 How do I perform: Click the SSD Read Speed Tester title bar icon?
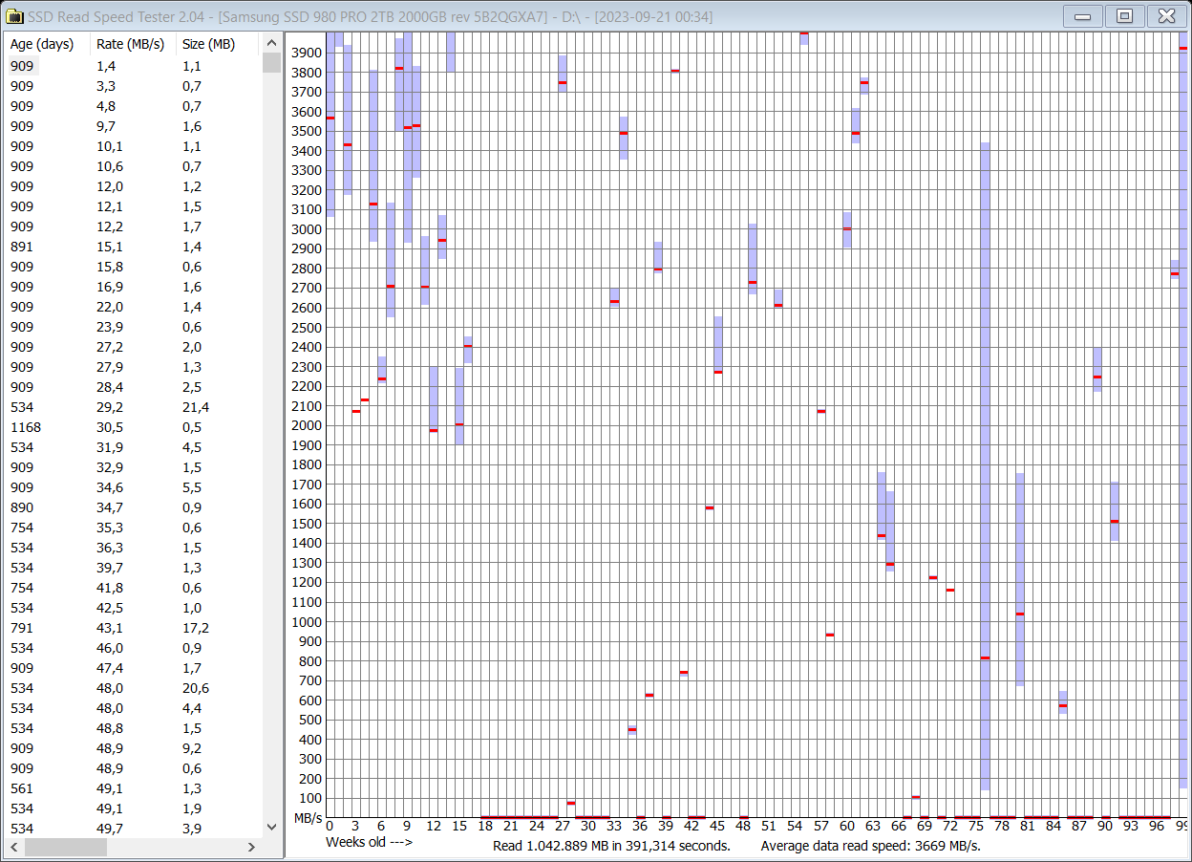(x=13, y=15)
